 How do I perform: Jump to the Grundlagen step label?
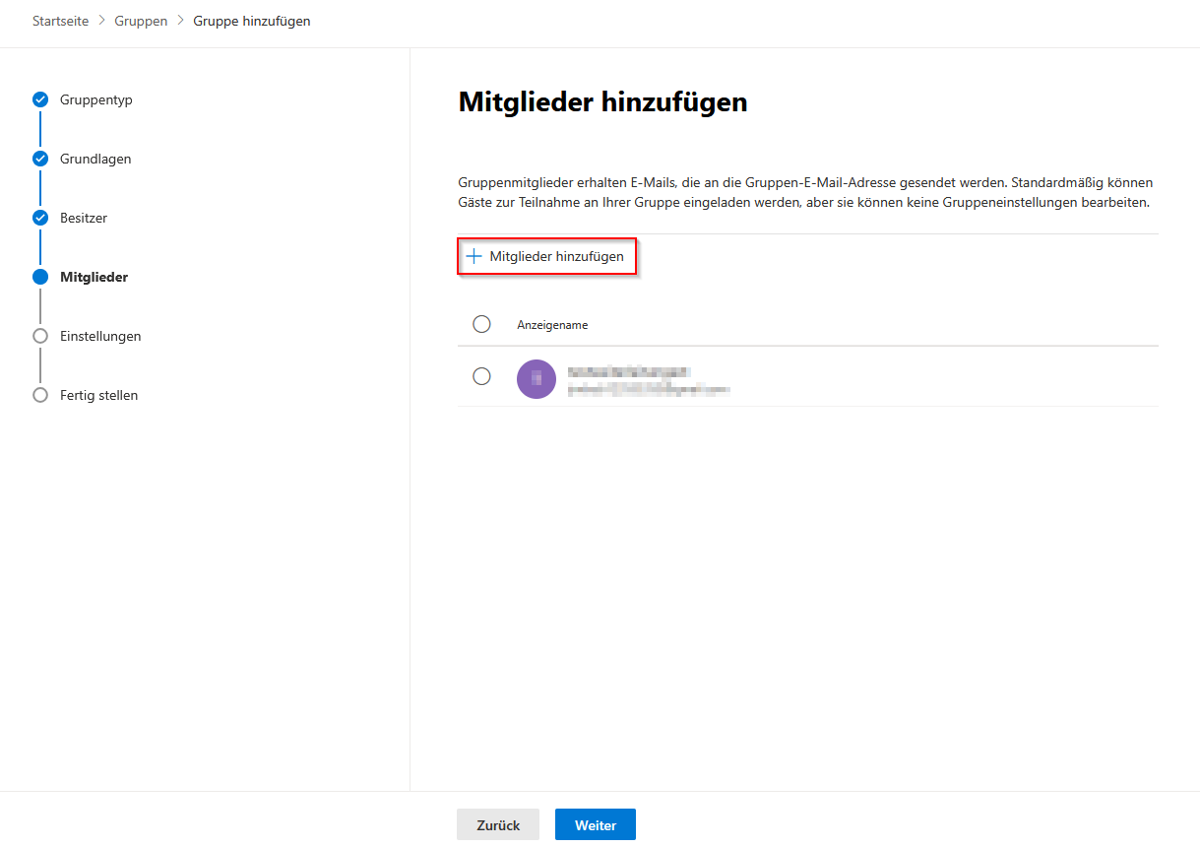click(95, 159)
